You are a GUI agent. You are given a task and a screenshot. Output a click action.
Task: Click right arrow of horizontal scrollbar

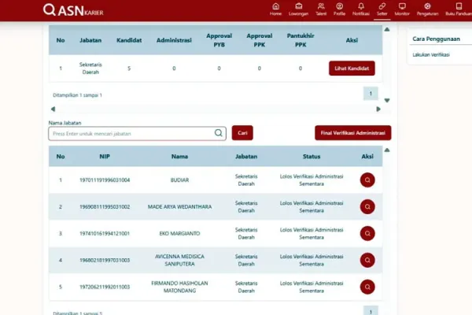pyautogui.click(x=378, y=109)
